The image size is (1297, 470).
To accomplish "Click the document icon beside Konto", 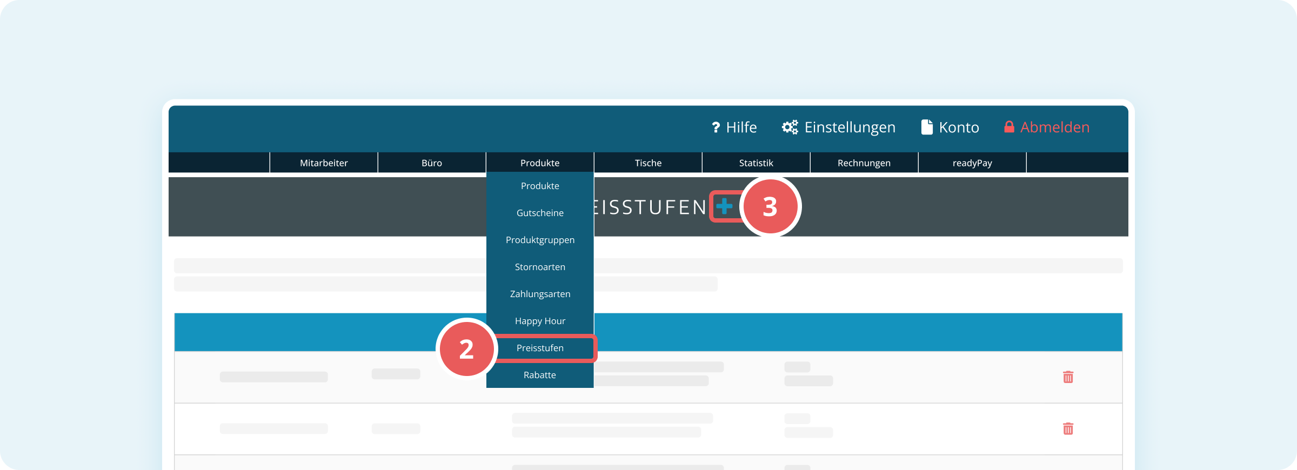I will tap(927, 127).
